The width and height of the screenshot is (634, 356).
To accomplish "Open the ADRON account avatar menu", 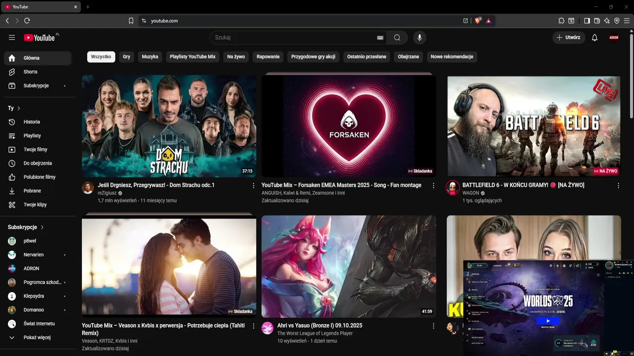I will click(x=614, y=38).
